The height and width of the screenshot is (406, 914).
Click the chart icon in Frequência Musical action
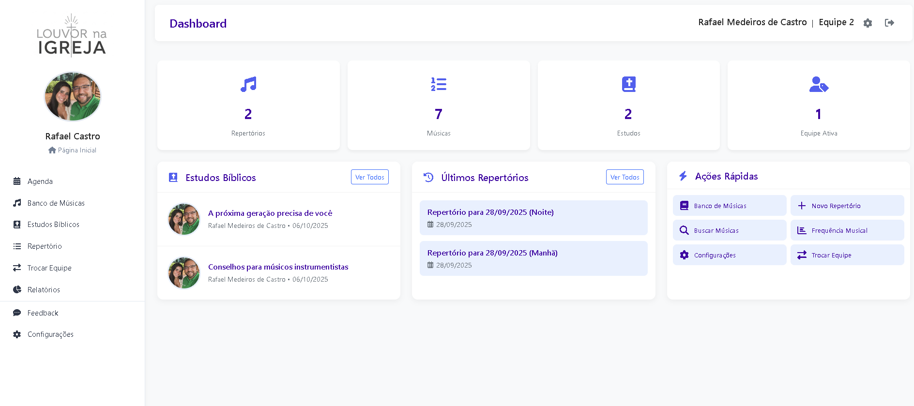click(x=802, y=230)
